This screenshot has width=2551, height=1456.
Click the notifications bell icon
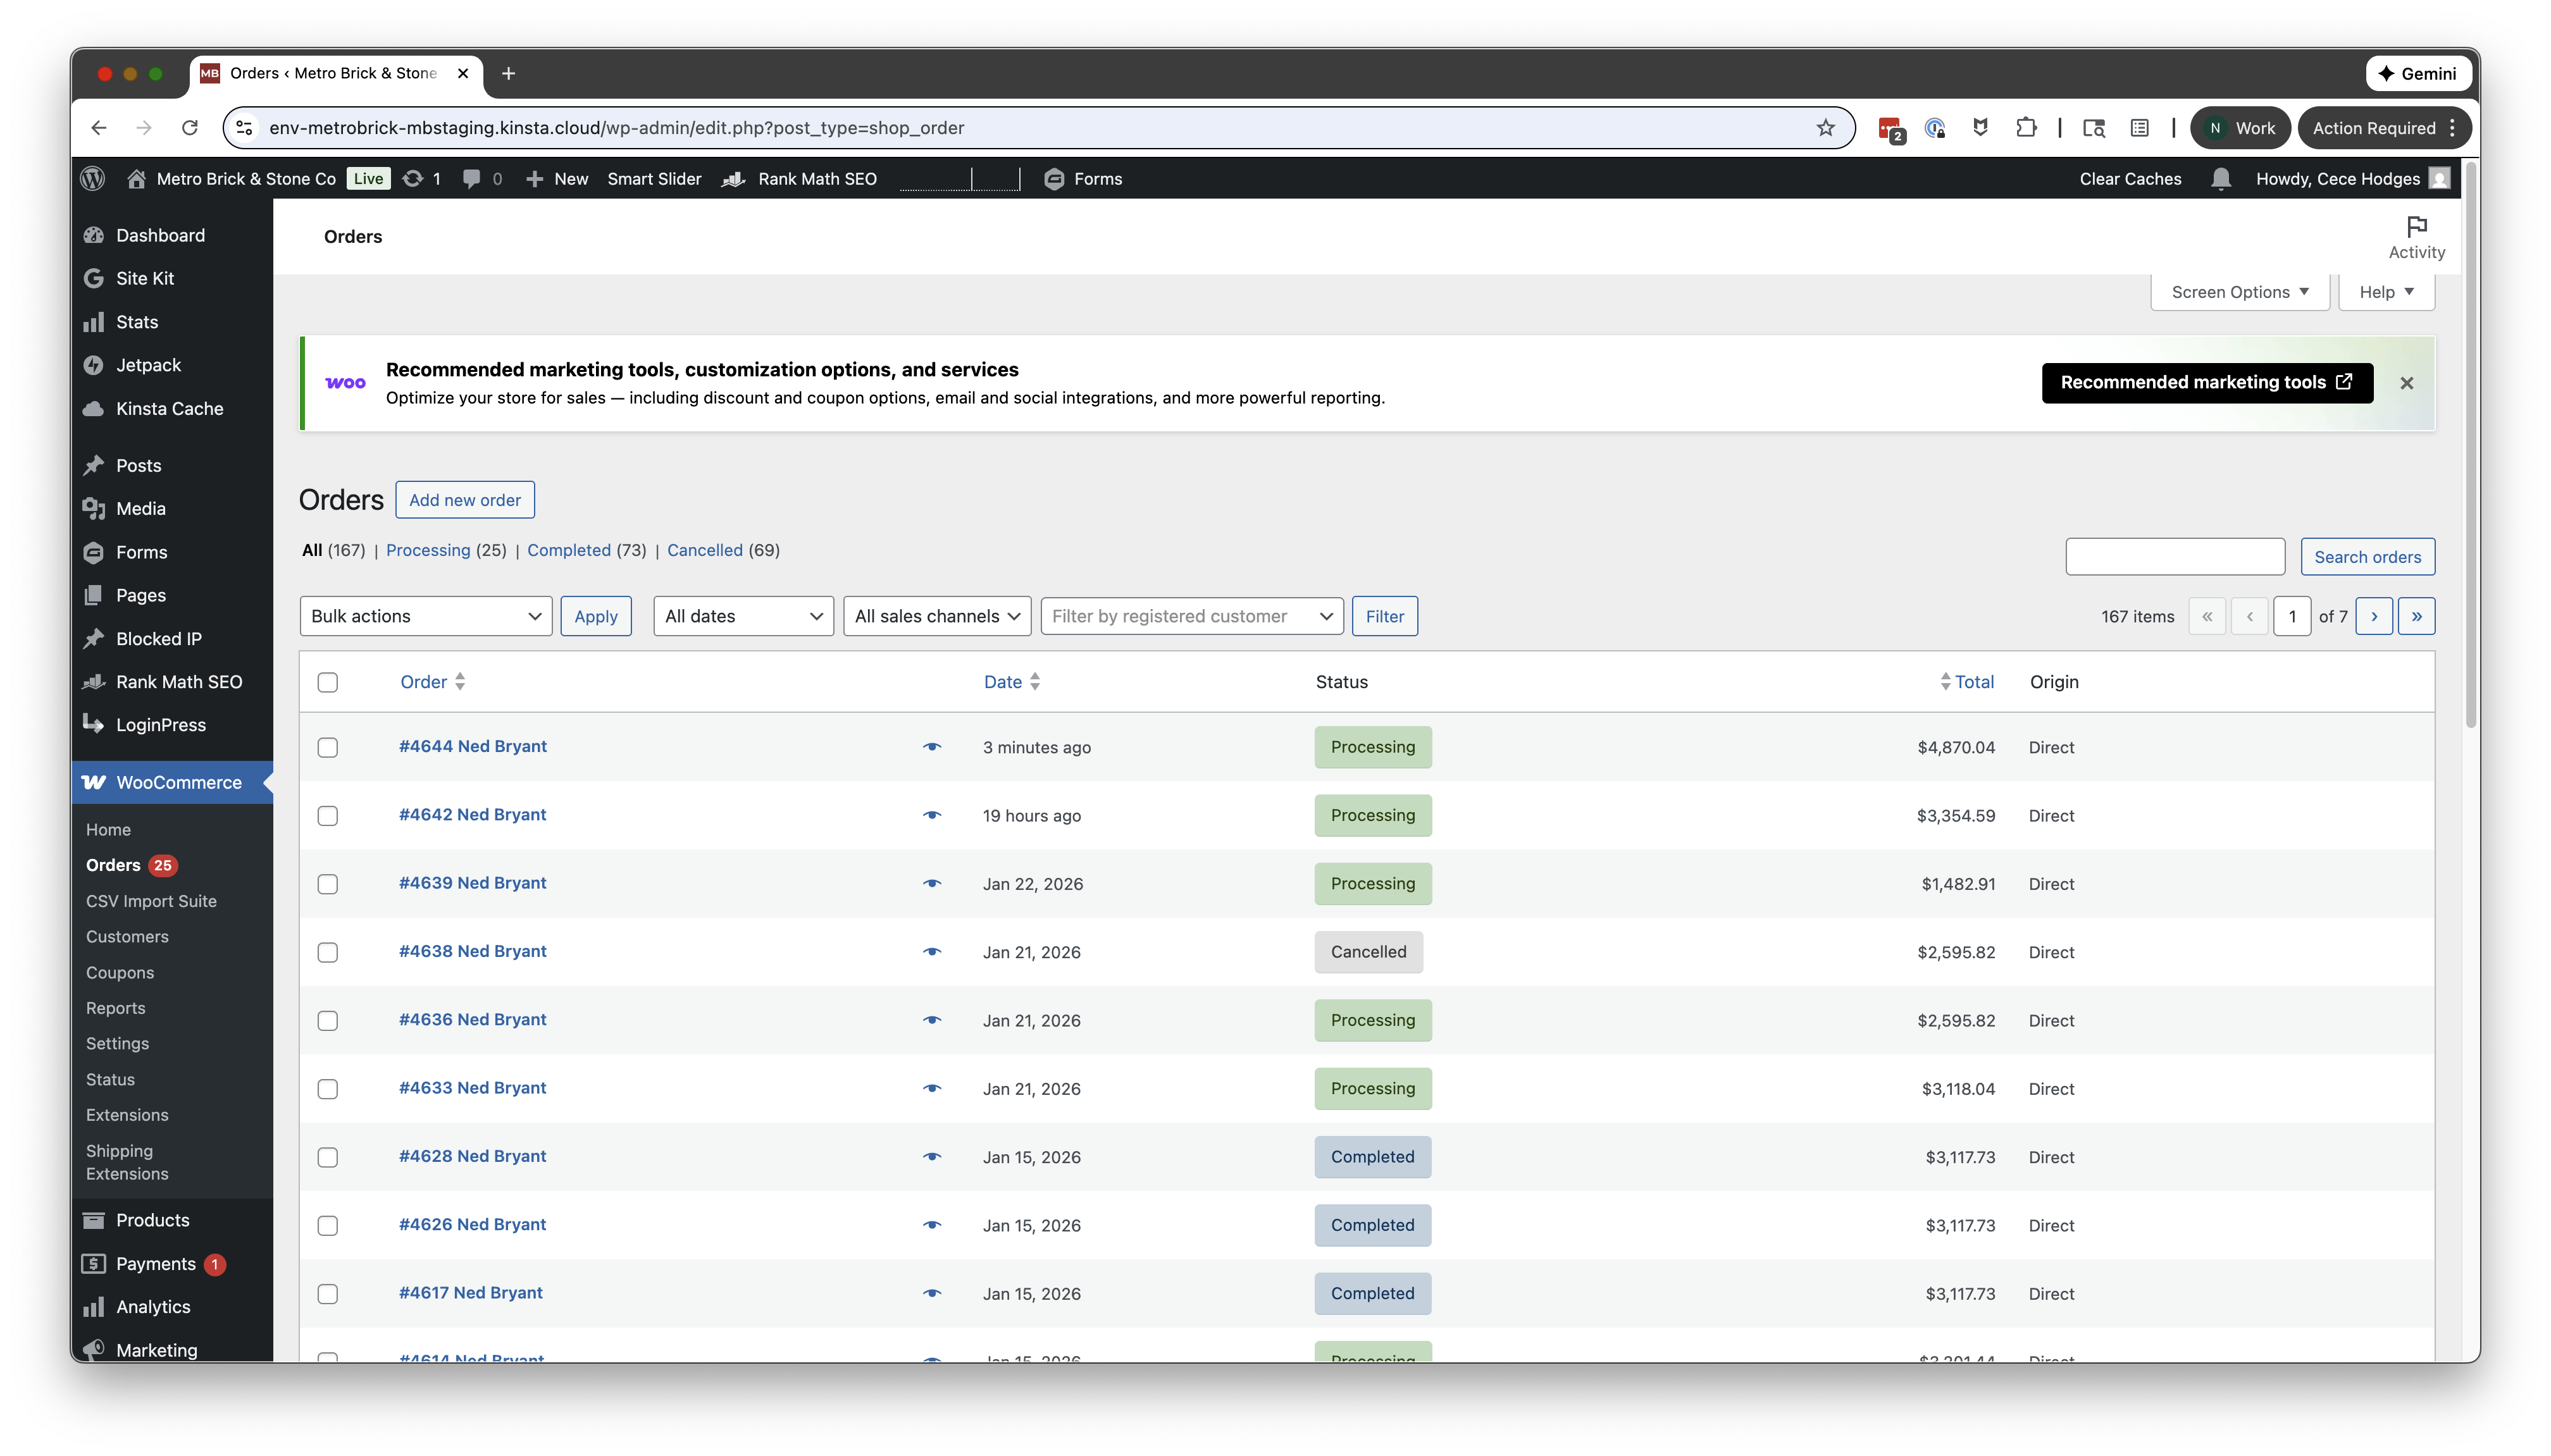point(2220,178)
